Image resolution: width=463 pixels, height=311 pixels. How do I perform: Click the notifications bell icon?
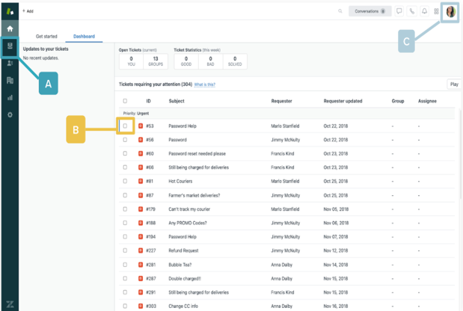point(424,11)
